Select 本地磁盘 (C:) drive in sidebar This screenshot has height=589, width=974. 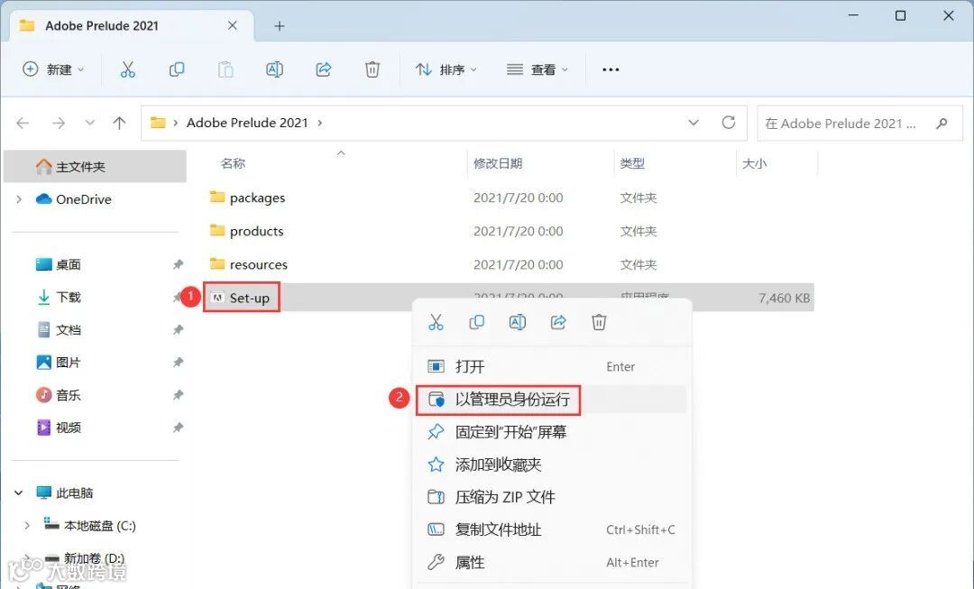[99, 526]
